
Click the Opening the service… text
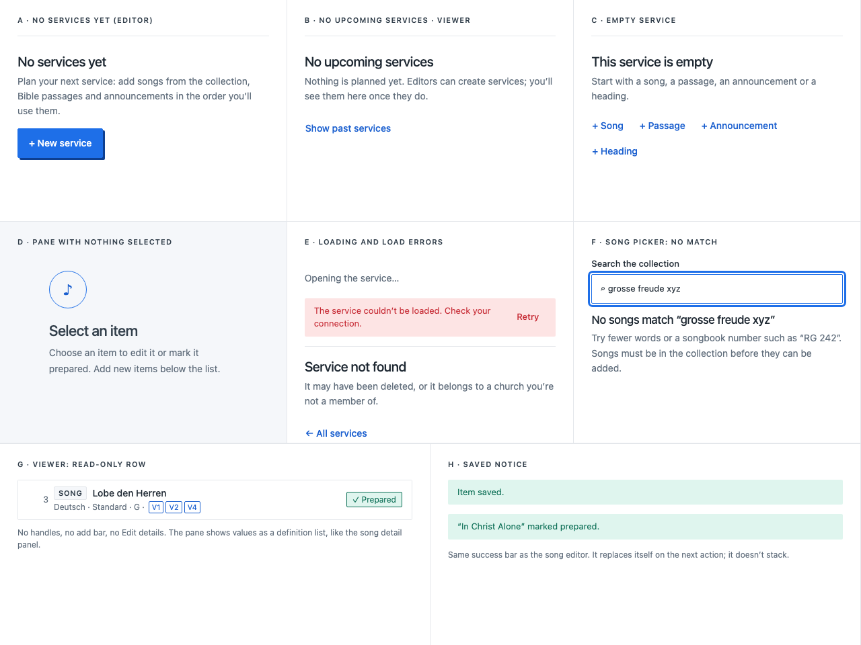352,278
